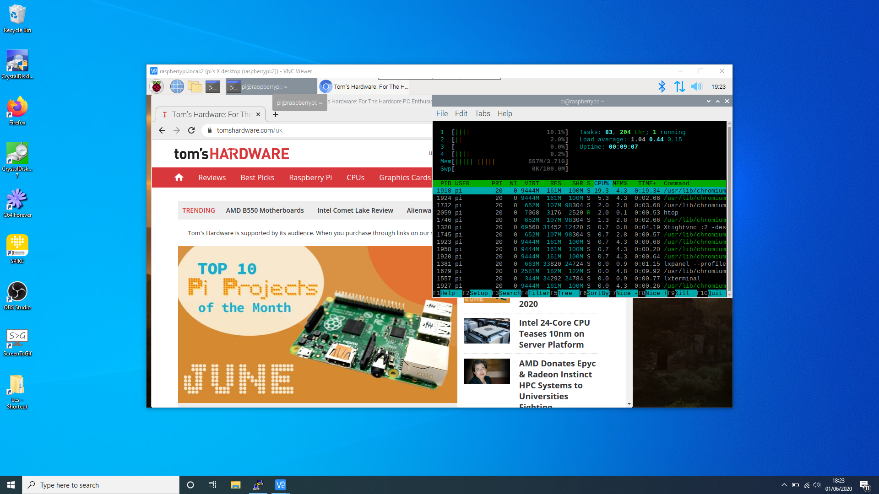This screenshot has width=879, height=494.
Task: Select the Edit menu in terminal
Action: pos(461,113)
